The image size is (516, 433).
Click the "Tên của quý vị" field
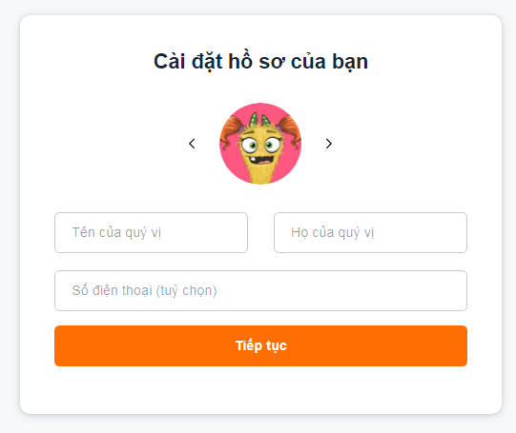click(x=151, y=232)
